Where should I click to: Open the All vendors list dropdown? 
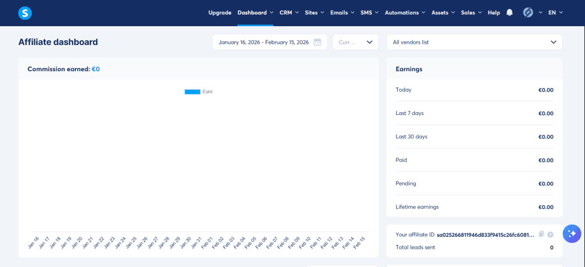[474, 42]
